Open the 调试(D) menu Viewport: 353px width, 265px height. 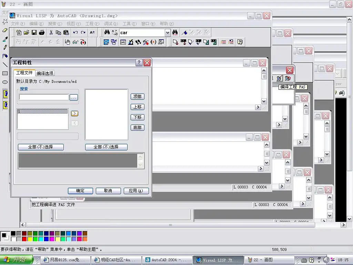click(x=111, y=24)
